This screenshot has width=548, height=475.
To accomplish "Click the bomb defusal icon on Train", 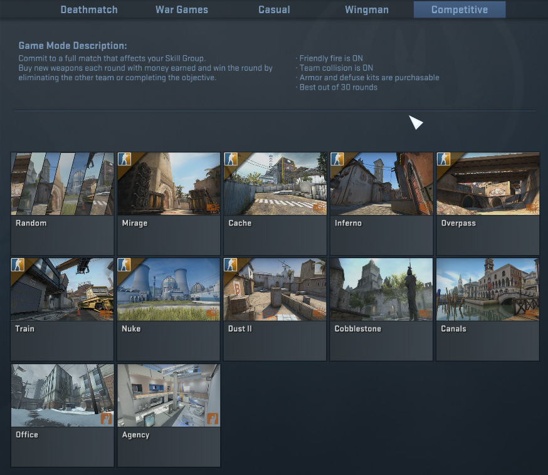I will point(105,314).
